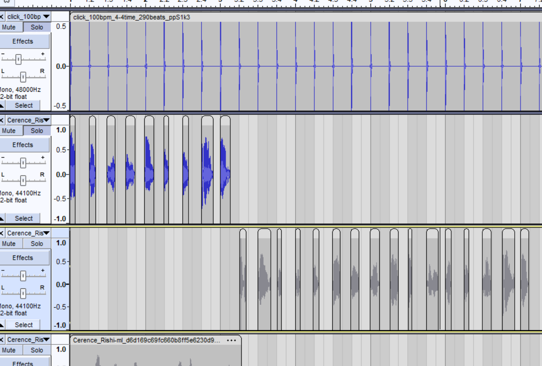542x366 pixels.
Task: Close the third track using its X icon
Action: [2, 233]
